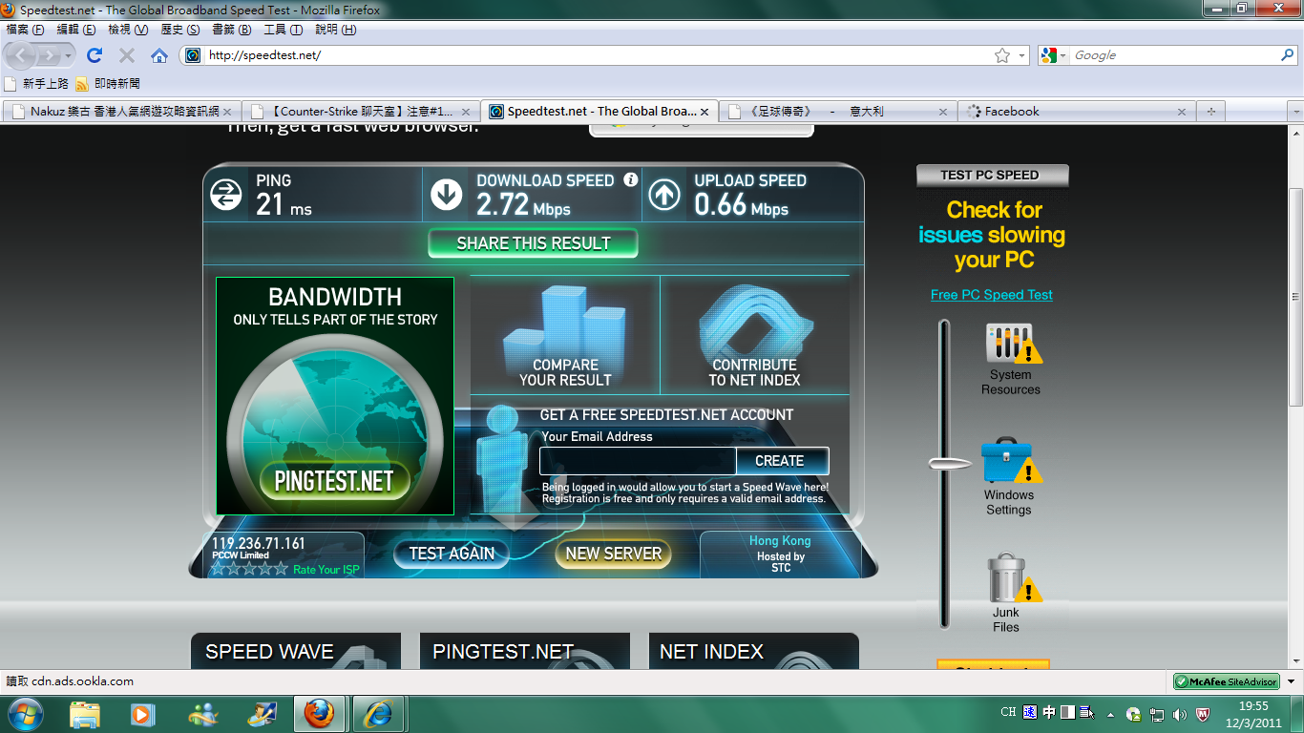
Task: Open the System Resources icon
Action: click(x=1010, y=344)
